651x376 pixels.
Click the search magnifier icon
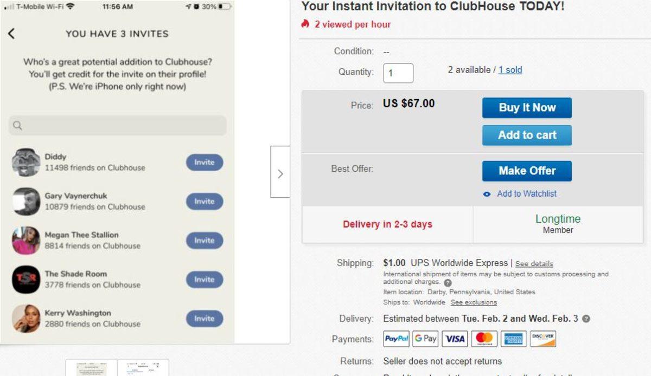(x=17, y=126)
